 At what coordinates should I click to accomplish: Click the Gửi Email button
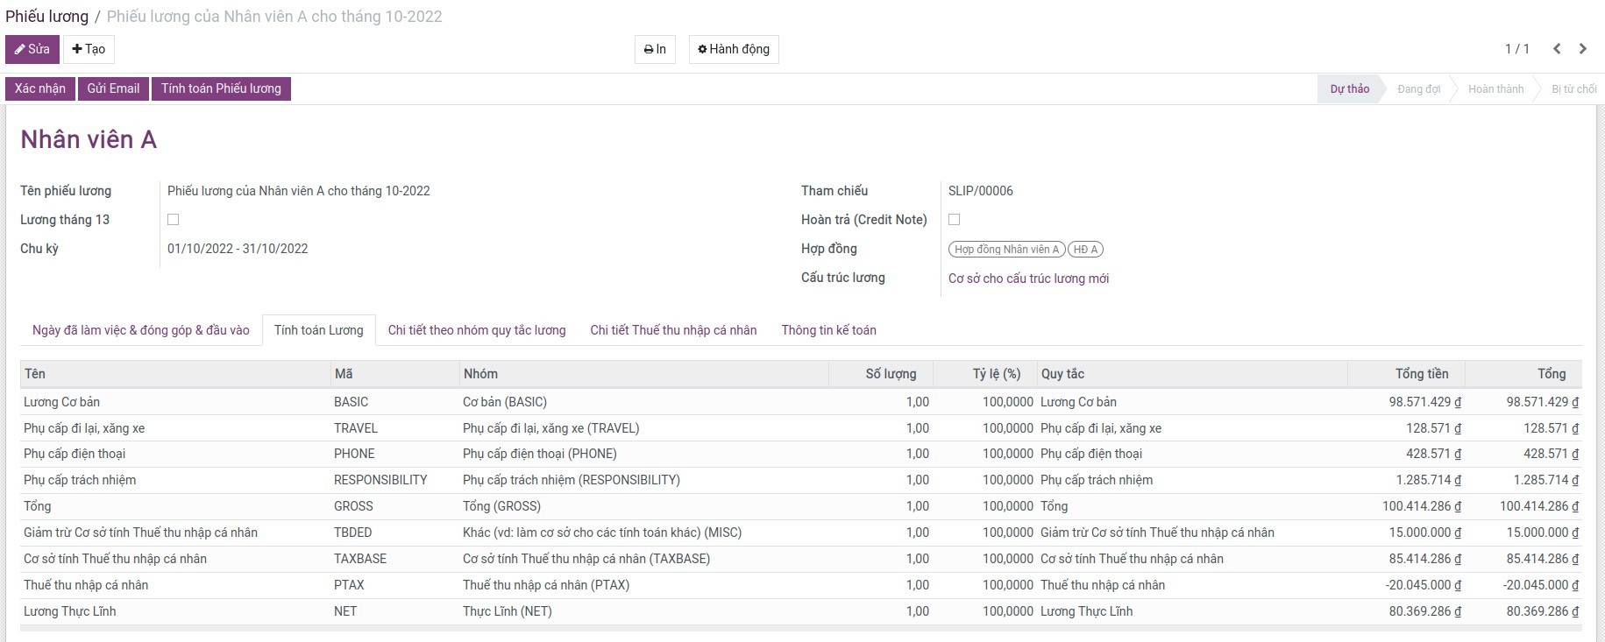point(113,88)
